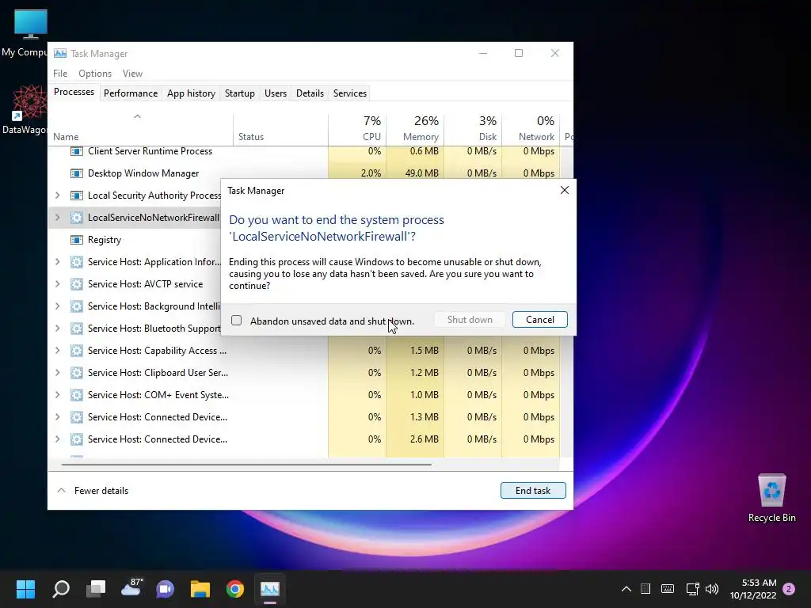
Task: Open the Windows Start menu
Action: tap(25, 588)
